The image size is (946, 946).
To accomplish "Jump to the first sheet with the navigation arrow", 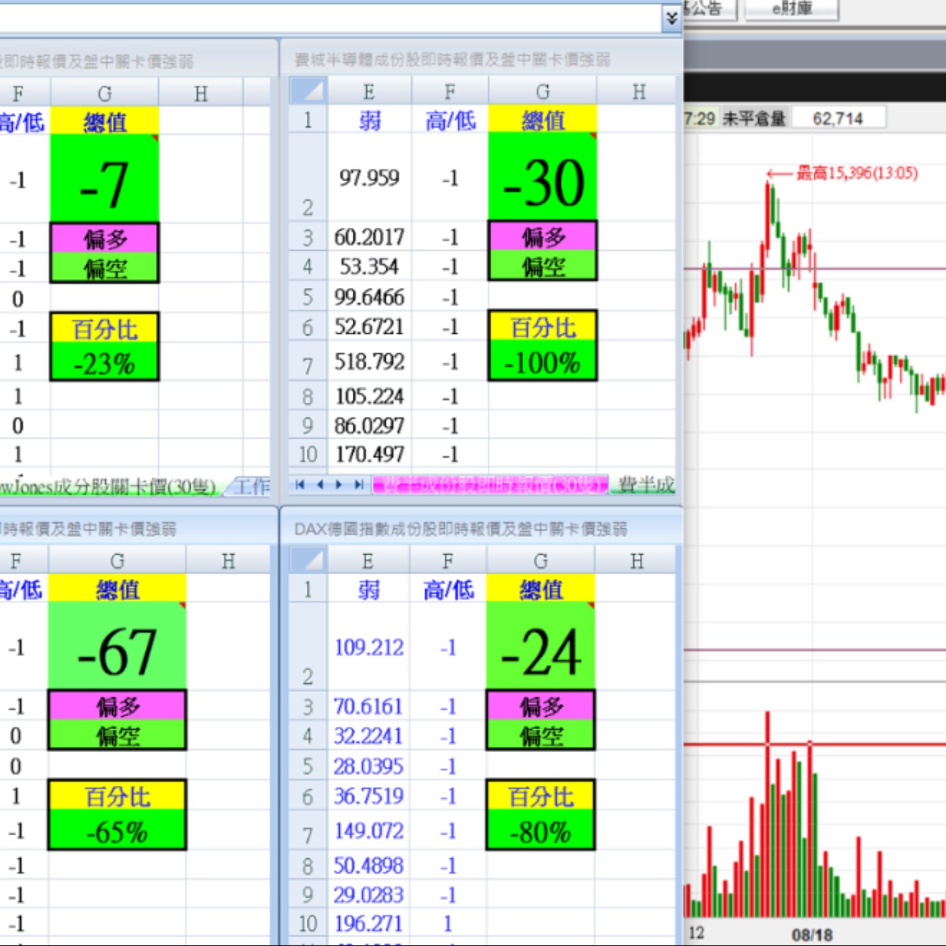I will point(300,484).
